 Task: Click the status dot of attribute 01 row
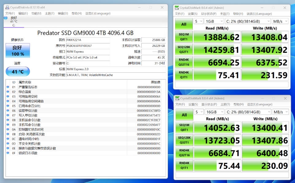point(8,87)
